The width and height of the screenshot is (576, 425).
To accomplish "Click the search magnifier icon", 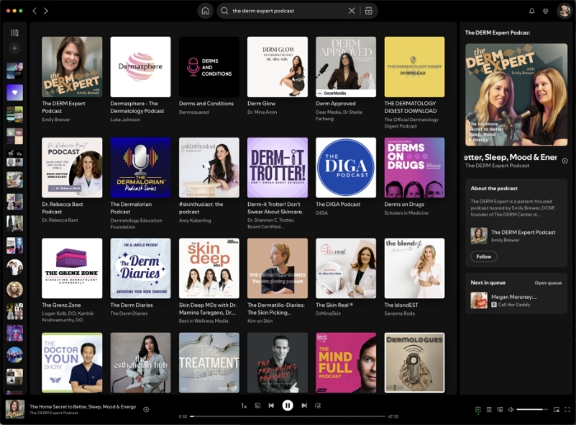I will click(224, 11).
